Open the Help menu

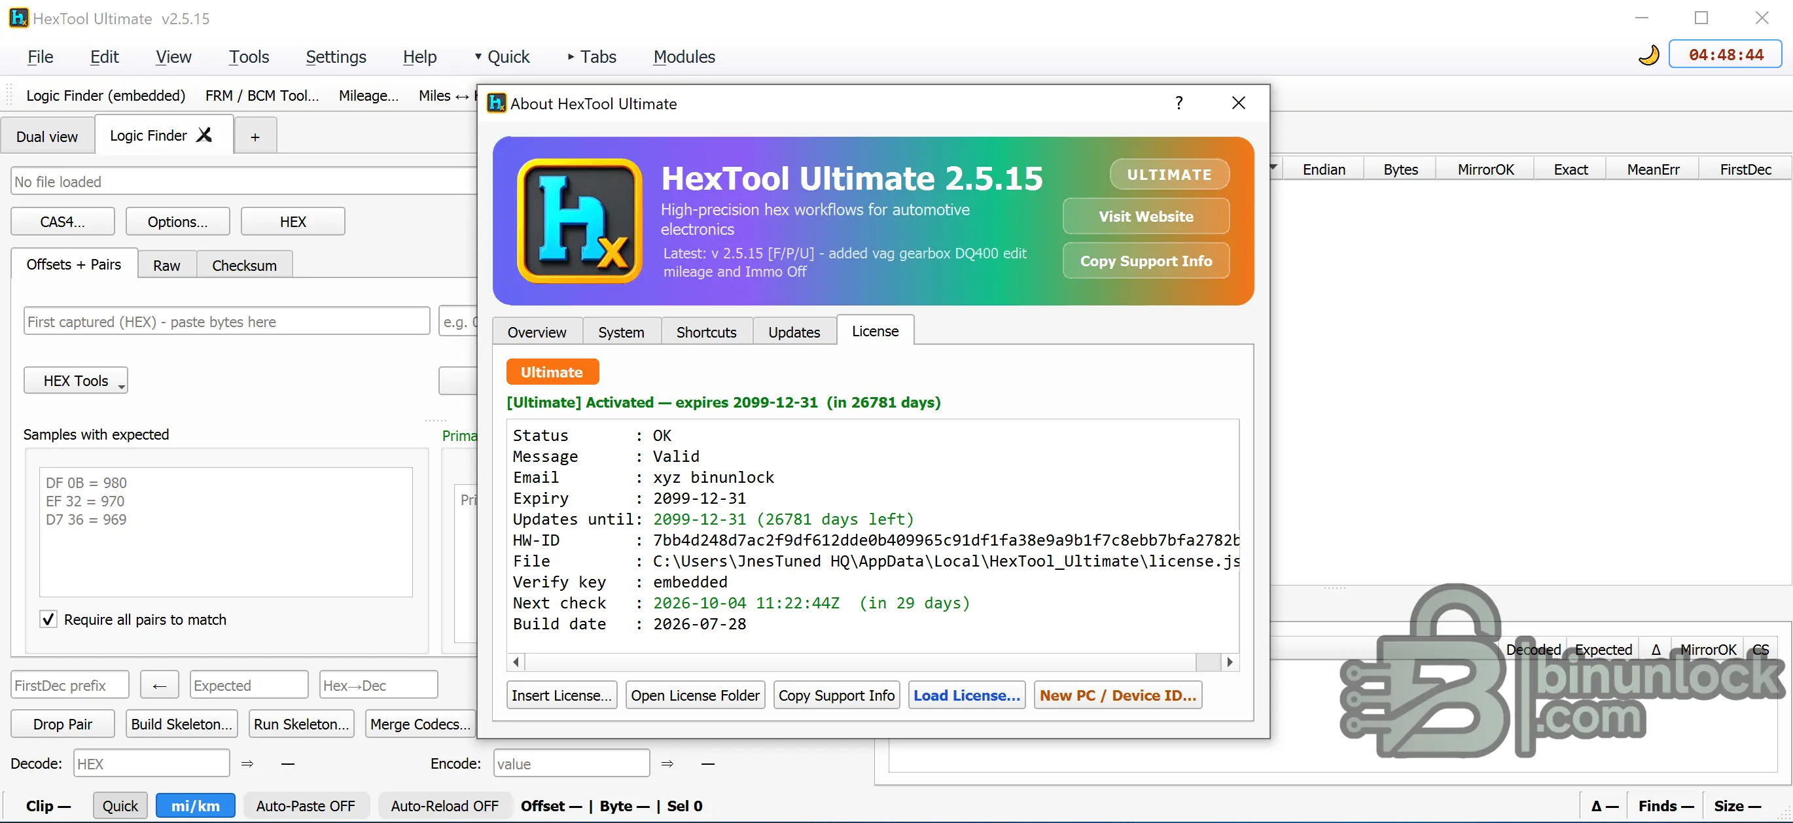tap(419, 56)
